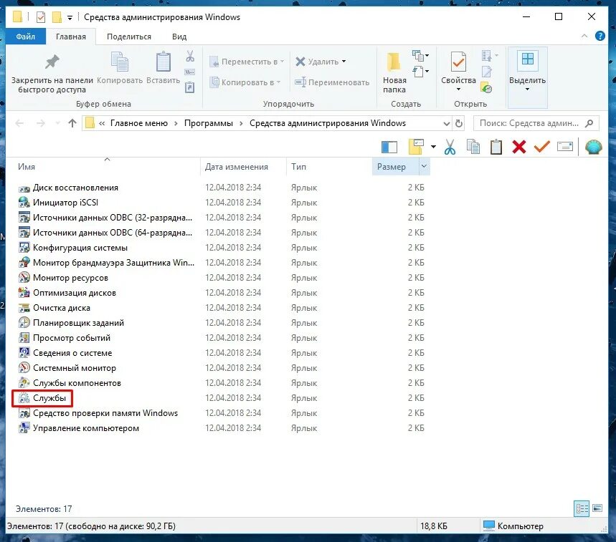Switch to Large icons view in the status bar

(597, 508)
